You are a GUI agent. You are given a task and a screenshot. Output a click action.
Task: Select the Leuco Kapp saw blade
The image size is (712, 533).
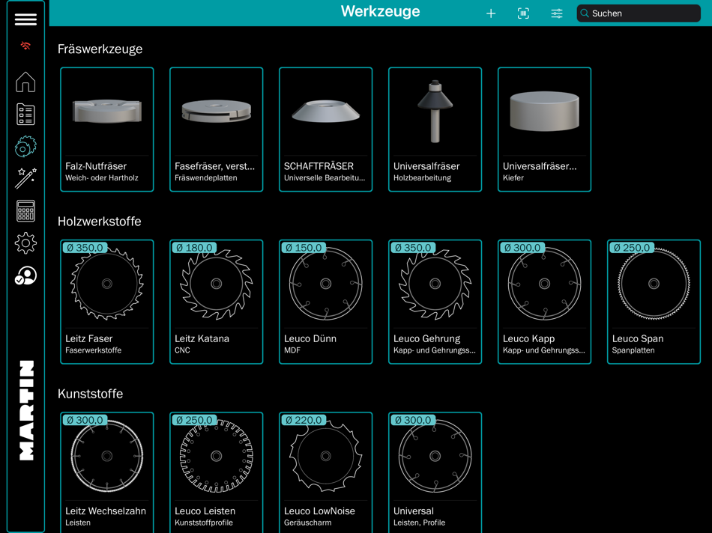tap(544, 302)
